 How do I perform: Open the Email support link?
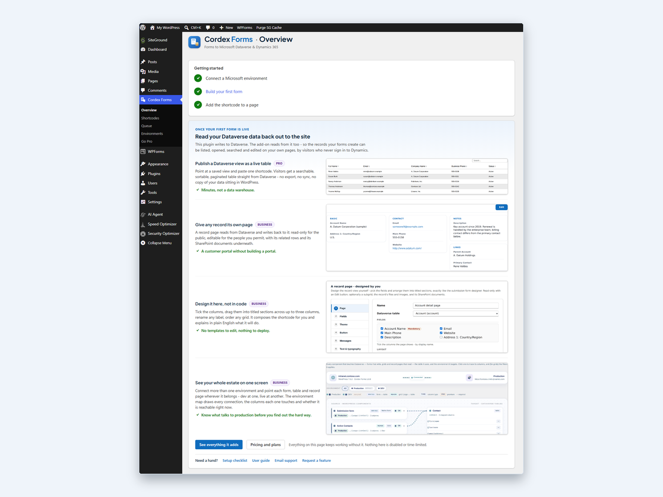(286, 460)
